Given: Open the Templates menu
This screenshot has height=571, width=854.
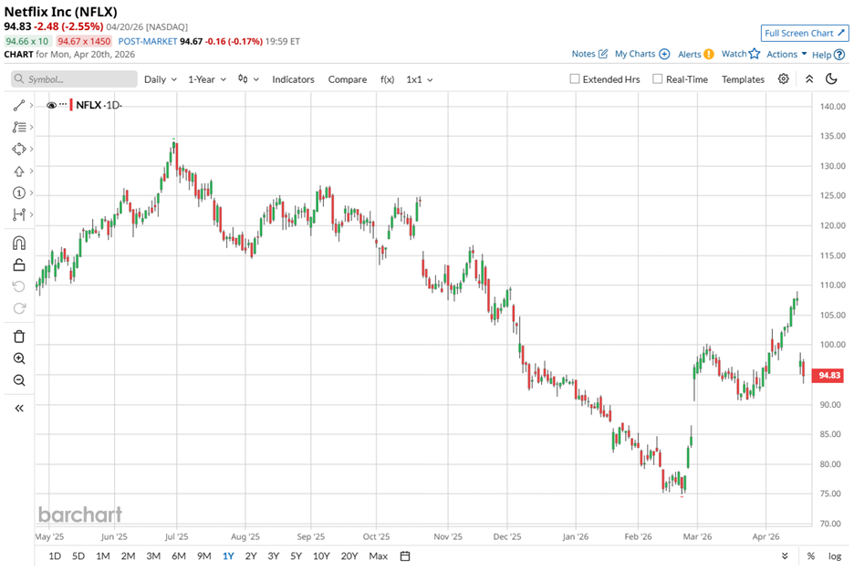Looking at the screenshot, I should point(743,79).
